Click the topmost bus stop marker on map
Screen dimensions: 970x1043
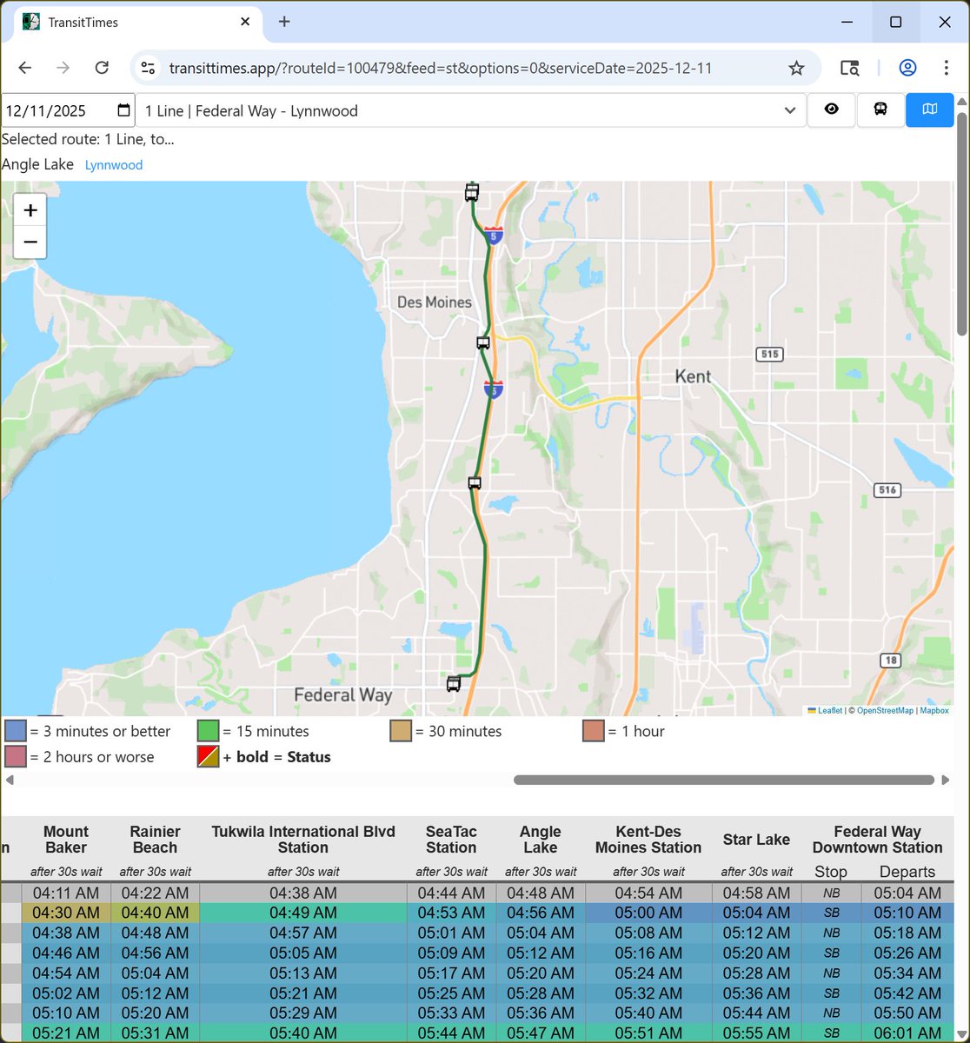click(472, 192)
